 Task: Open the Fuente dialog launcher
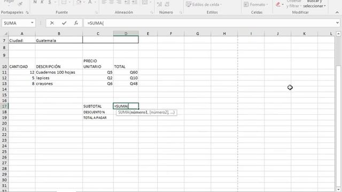click(x=96, y=13)
